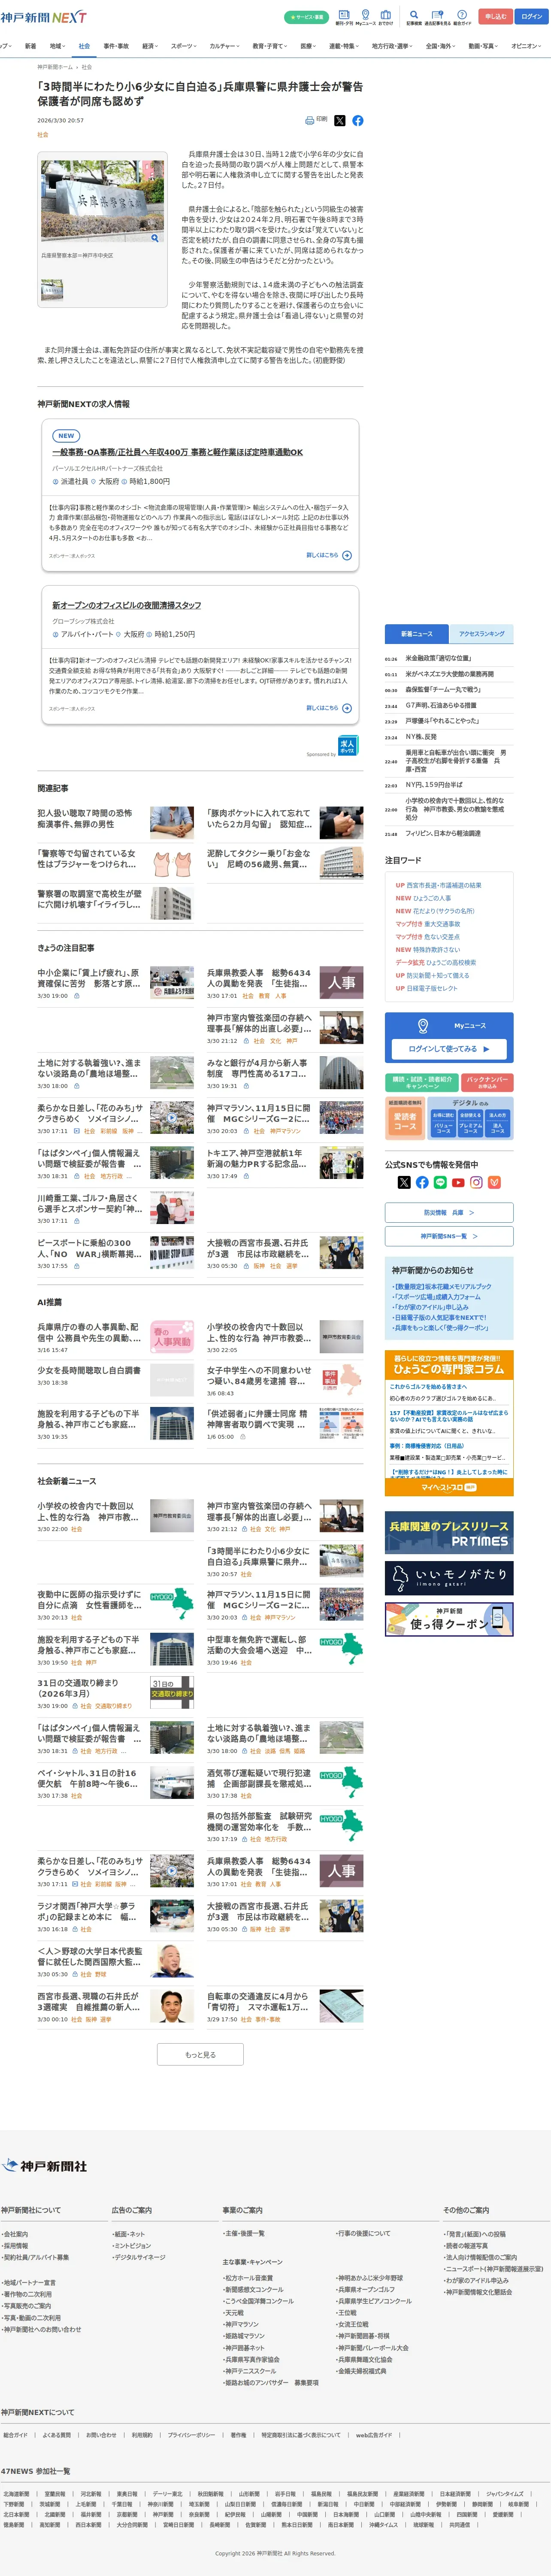Screen dimensions: 551x2576
Task: Enlarge the article photo with magnifier icon
Action: coord(154,238)
